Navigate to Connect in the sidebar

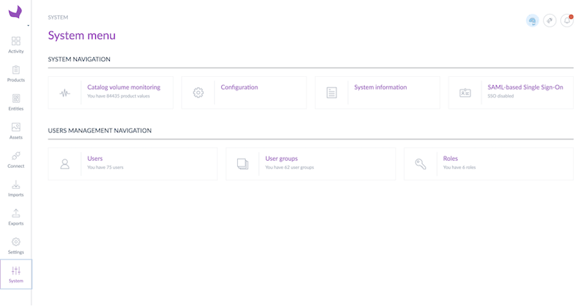(x=16, y=159)
